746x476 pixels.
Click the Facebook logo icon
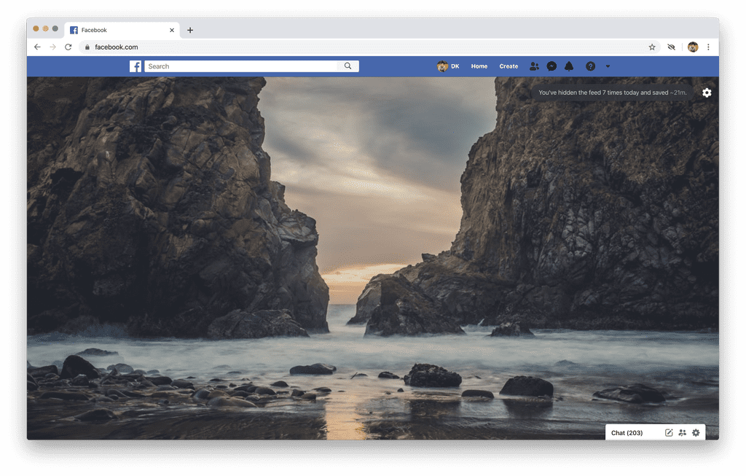coord(135,66)
